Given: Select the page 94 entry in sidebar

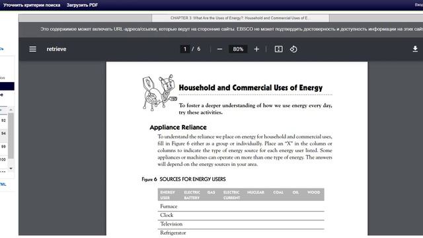Looking at the screenshot, I should pos(3,134).
